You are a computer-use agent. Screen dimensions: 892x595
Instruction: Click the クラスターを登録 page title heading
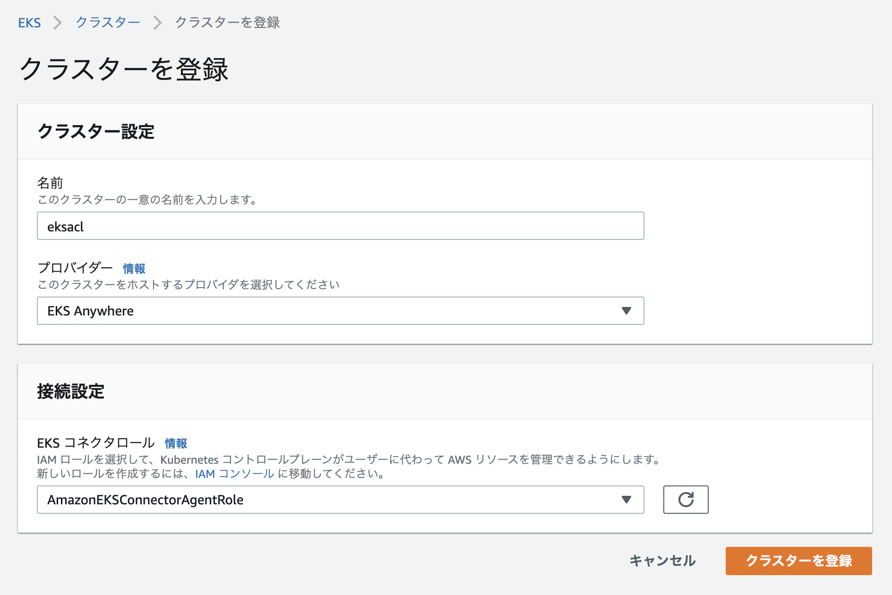[x=124, y=69]
